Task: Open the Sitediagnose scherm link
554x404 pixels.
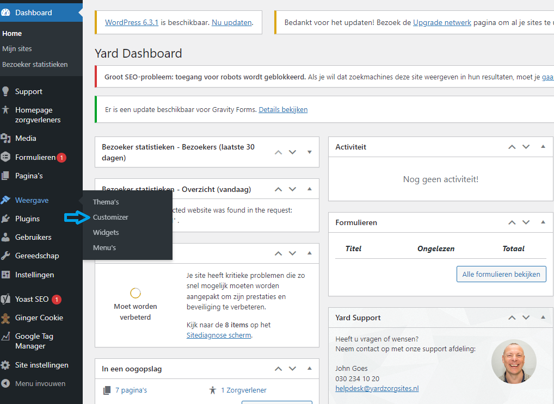Action: coord(219,335)
